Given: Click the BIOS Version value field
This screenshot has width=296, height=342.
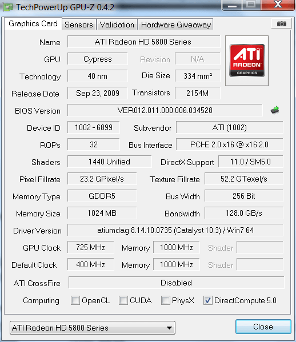Looking at the screenshot, I should (165, 110).
